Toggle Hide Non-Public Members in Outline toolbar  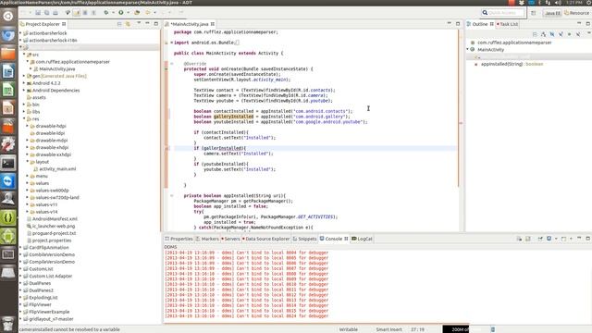[570, 34]
